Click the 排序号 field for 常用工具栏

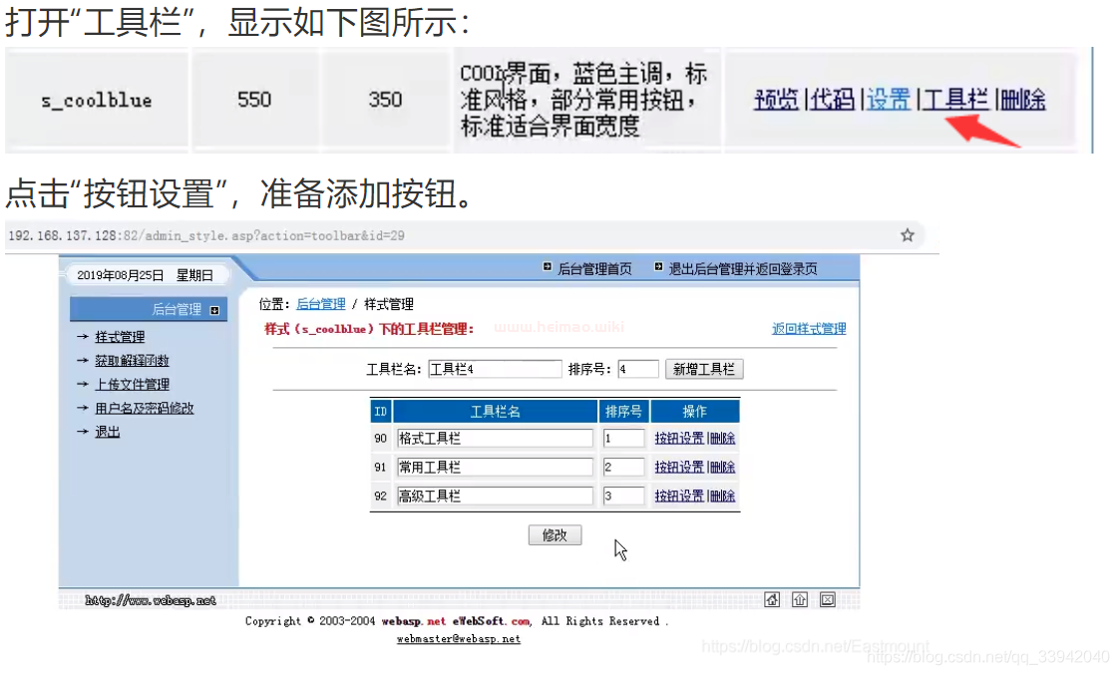[623, 467]
